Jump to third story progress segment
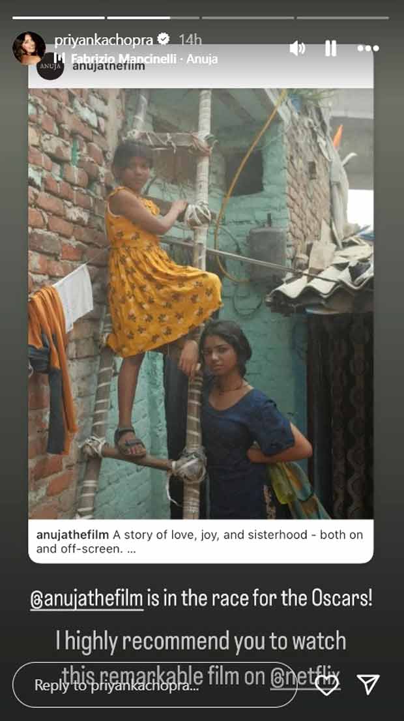 248,18
